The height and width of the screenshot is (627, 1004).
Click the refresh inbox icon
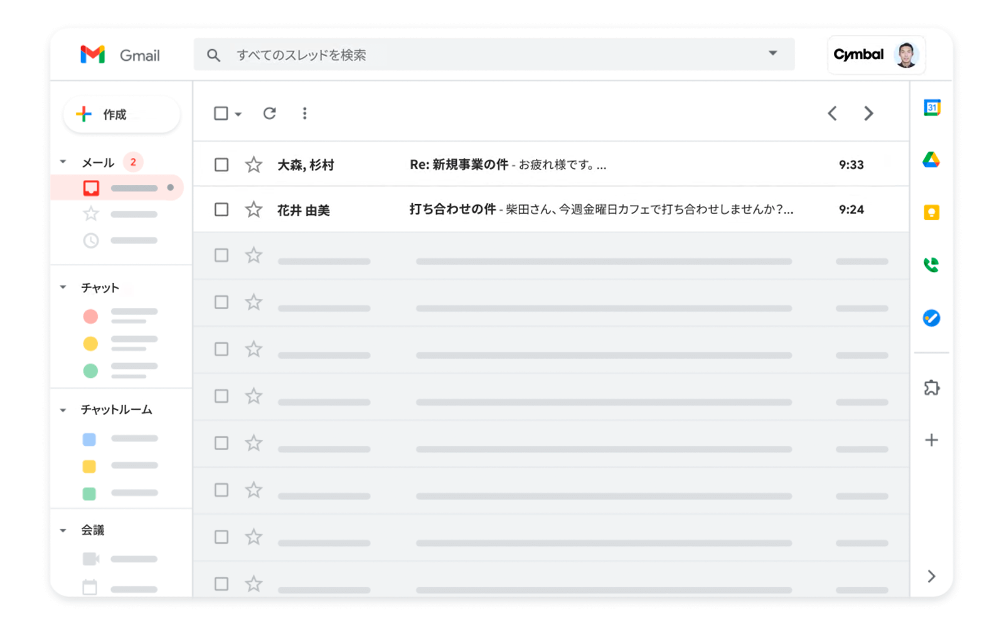(x=270, y=113)
